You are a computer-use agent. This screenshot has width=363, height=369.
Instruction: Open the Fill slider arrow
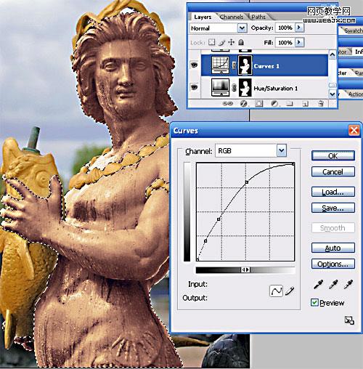point(299,42)
